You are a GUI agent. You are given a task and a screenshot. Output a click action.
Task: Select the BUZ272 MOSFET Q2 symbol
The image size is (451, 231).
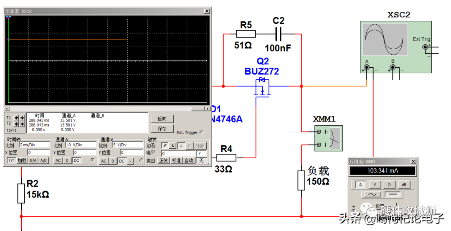[x=262, y=89]
